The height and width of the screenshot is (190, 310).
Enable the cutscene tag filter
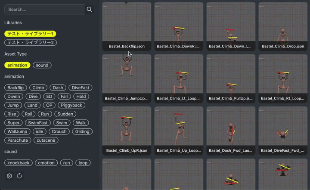click(46, 140)
